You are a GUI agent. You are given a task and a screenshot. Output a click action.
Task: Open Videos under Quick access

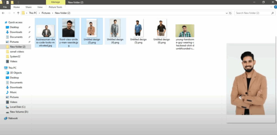[x=14, y=61]
